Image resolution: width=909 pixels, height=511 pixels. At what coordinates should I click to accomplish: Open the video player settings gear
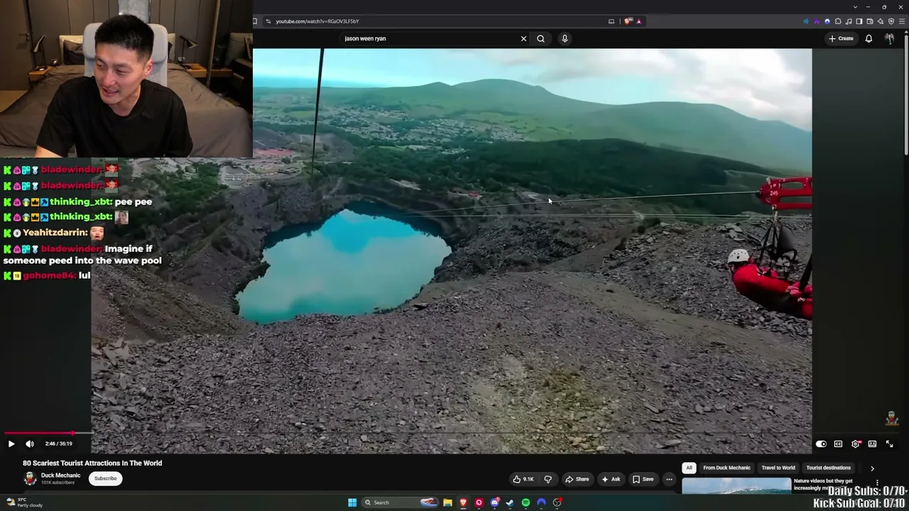[x=856, y=444]
